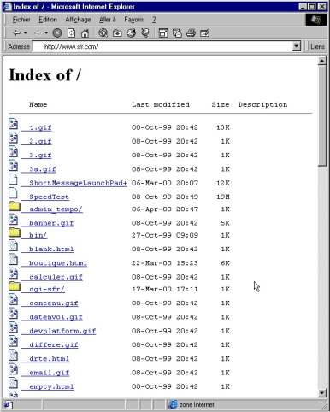Click the document icon beside blank.html
This screenshot has width=330, height=412.
coord(13,245)
